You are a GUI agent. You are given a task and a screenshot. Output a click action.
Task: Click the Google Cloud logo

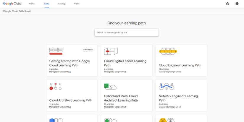pos(12,4)
